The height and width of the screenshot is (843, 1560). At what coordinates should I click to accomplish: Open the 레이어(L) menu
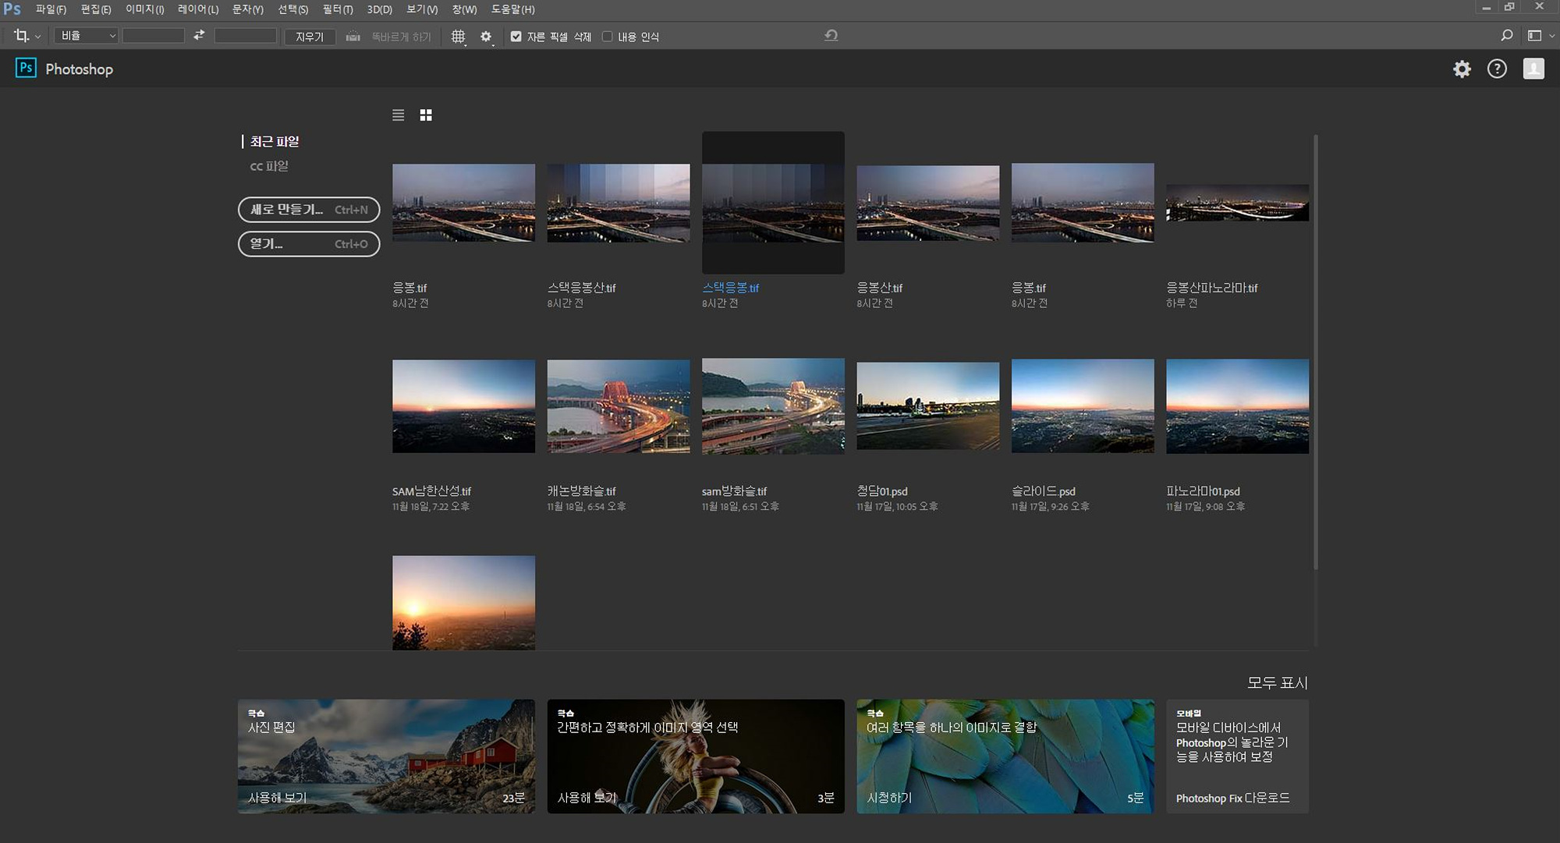(197, 9)
